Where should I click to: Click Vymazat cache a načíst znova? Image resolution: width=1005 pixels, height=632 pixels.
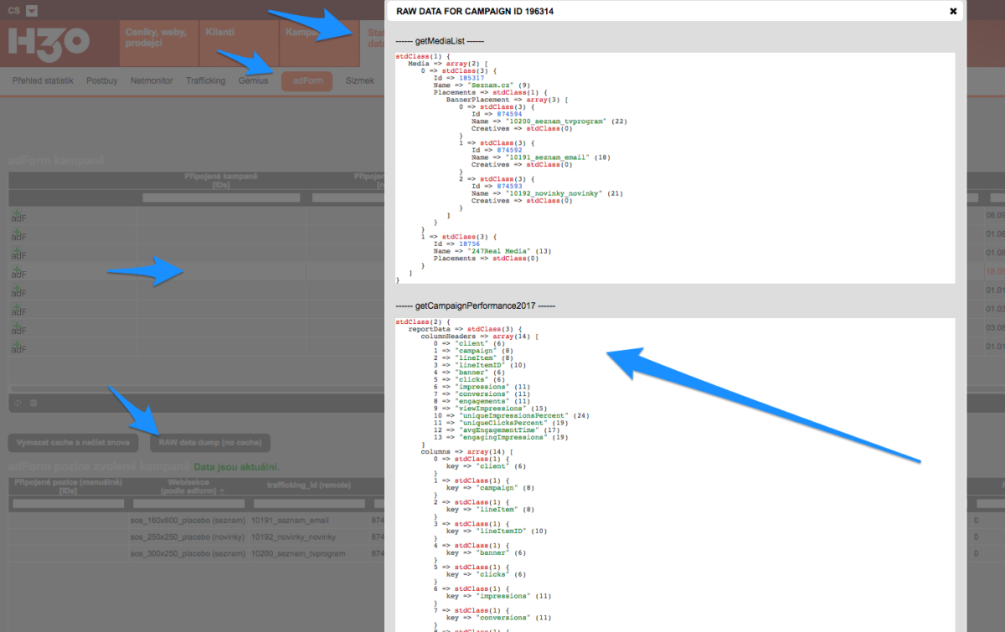(71, 442)
